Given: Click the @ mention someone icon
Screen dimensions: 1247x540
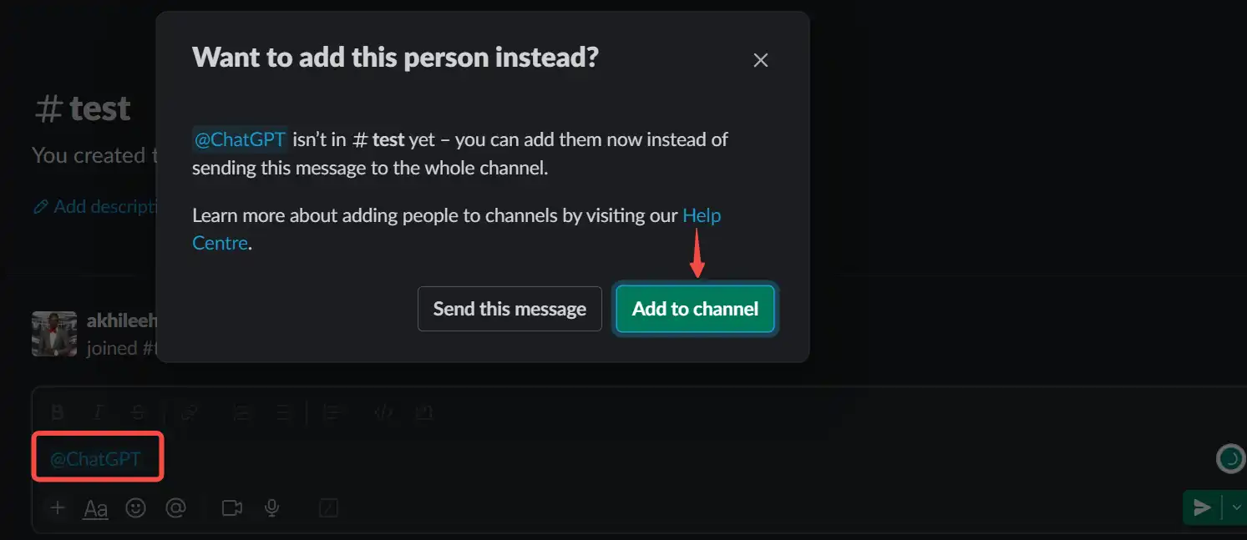Looking at the screenshot, I should pos(175,507).
